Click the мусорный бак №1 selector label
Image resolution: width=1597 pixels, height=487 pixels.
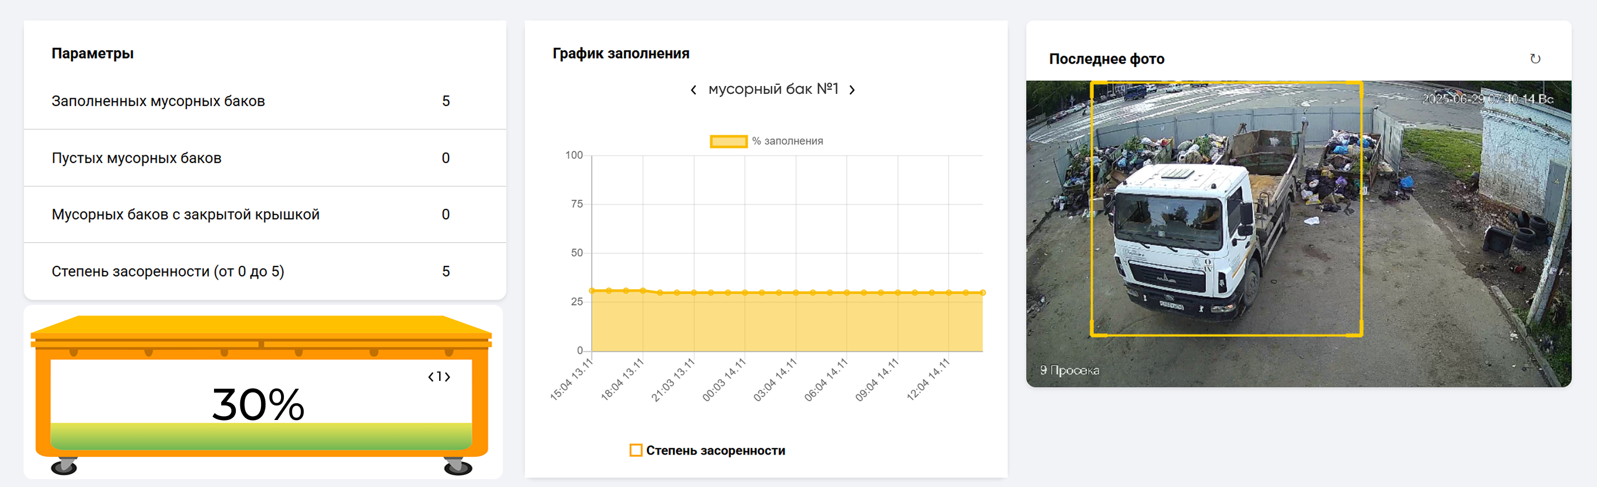(773, 89)
